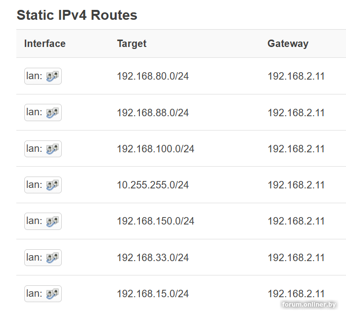Click the Interface column header
This screenshot has height=315, width=346.
point(45,44)
